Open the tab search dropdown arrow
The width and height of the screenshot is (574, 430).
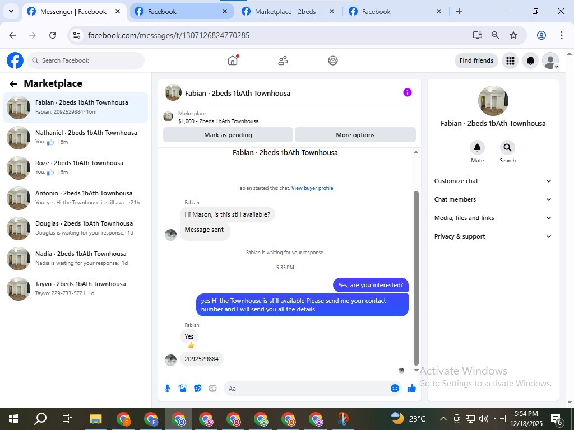pos(11,11)
